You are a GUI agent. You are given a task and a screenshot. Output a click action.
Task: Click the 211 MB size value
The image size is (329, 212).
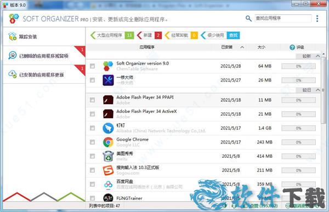click(265, 170)
